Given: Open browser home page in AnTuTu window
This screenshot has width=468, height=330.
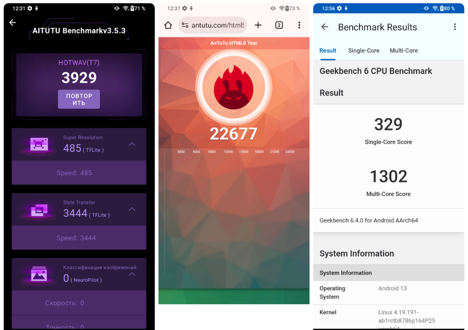Looking at the screenshot, I should (168, 26).
